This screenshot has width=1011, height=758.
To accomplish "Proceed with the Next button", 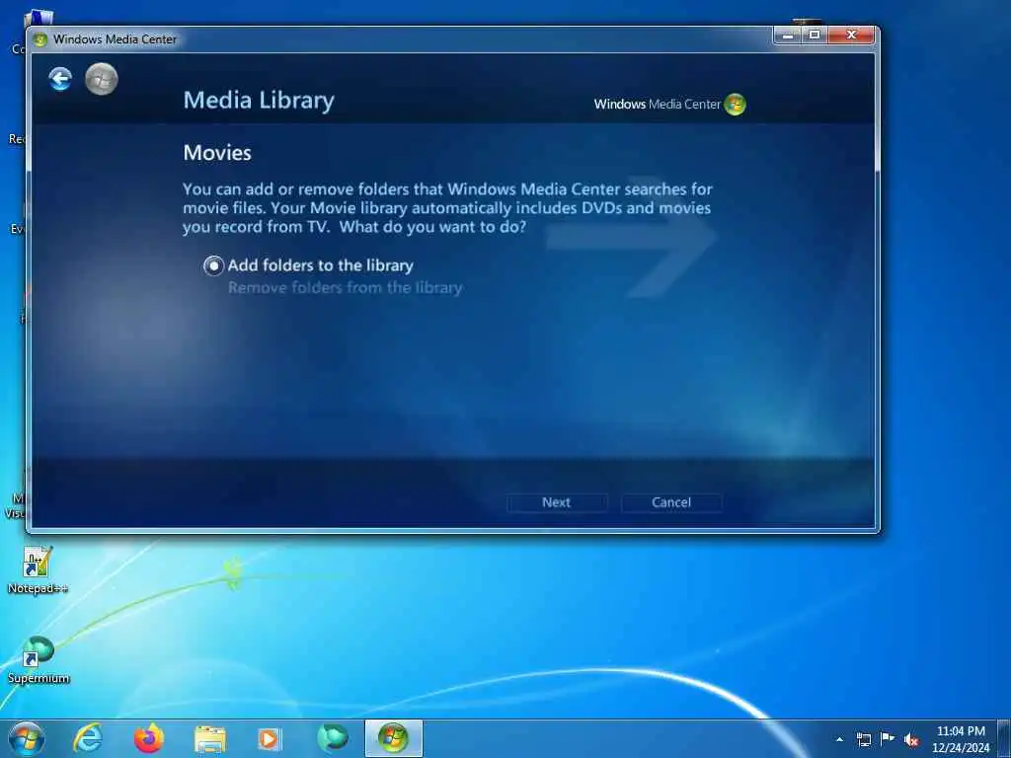I will (x=557, y=502).
